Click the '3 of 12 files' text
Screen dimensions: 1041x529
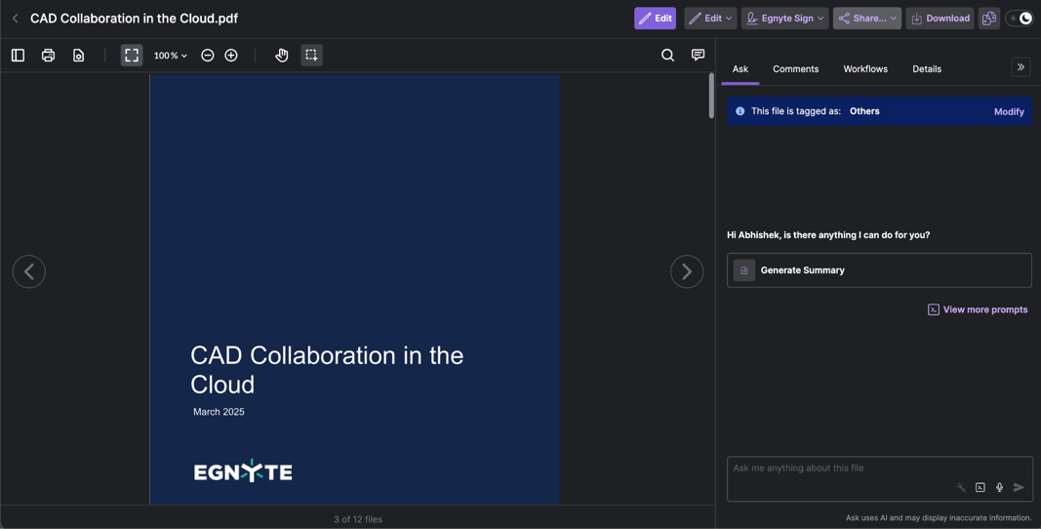pos(358,519)
